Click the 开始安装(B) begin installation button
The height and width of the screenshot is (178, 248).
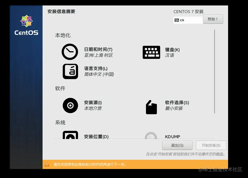211,145
